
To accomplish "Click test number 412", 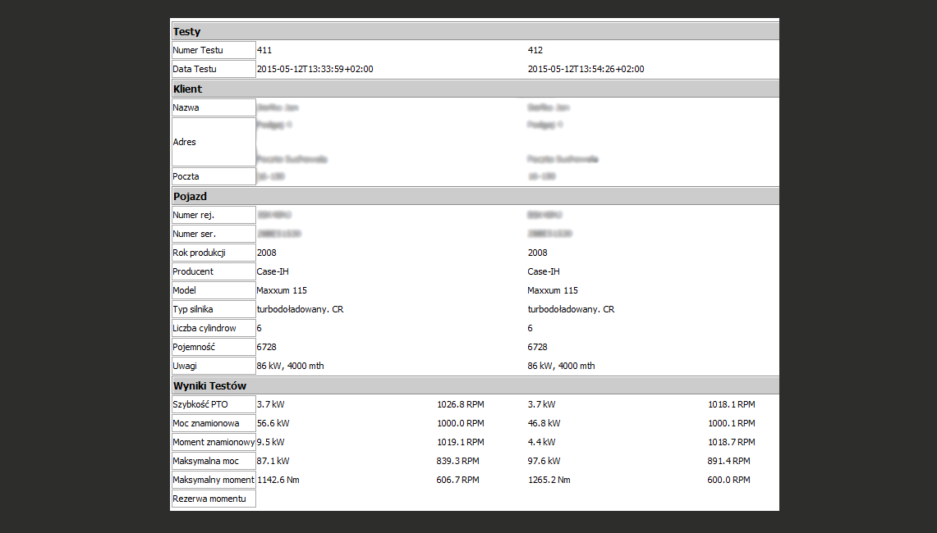I will [535, 50].
